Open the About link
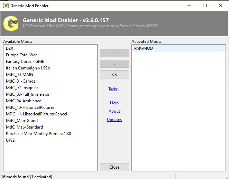The height and width of the screenshot is (179, 229). click(x=114, y=111)
